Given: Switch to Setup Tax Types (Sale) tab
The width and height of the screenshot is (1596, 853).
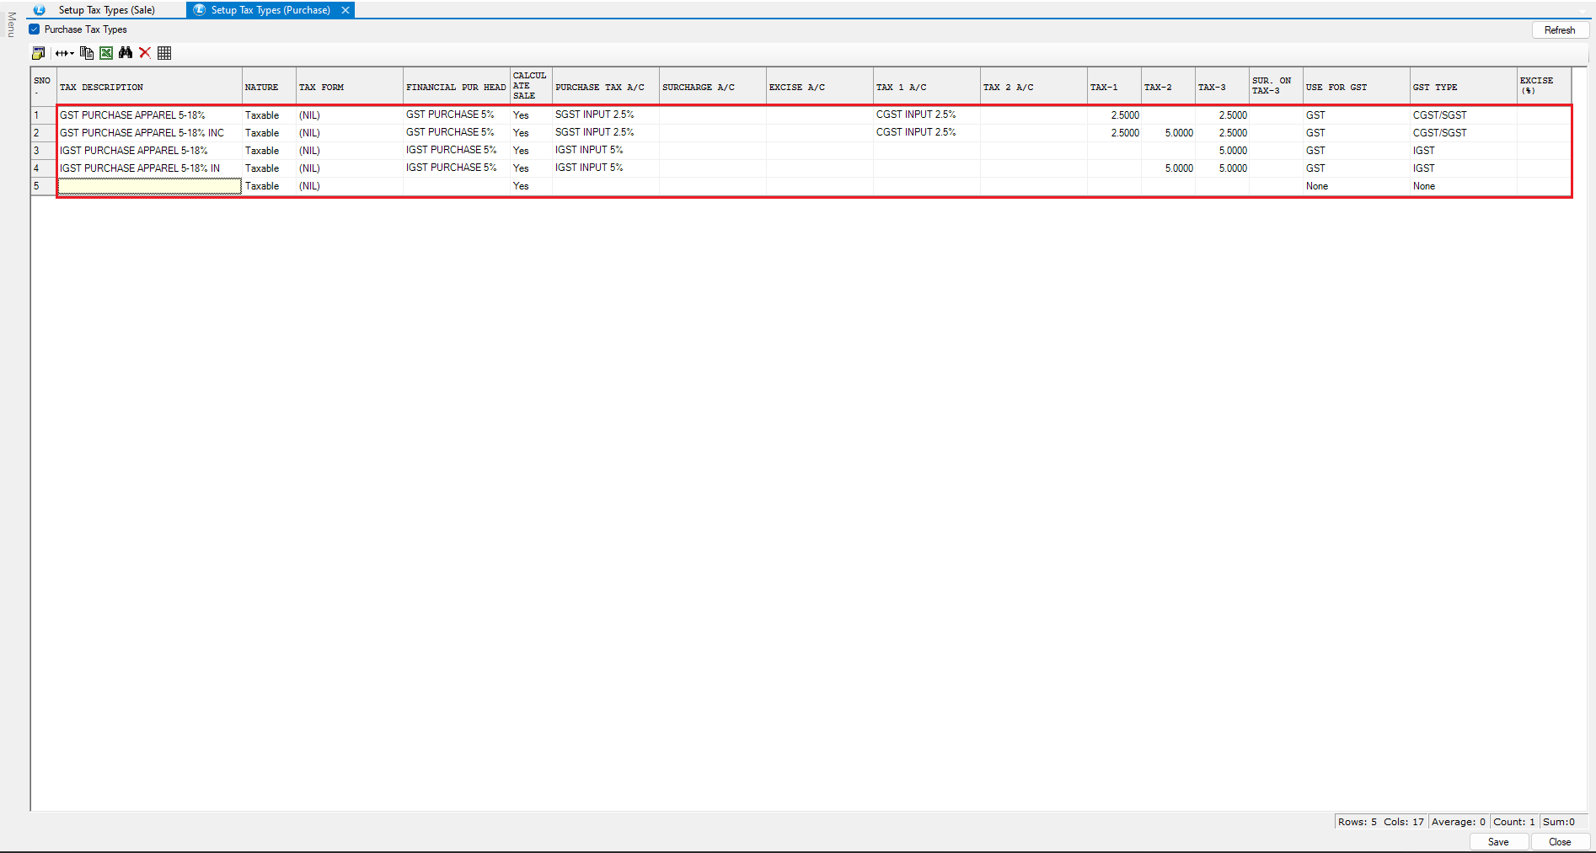Looking at the screenshot, I should click(106, 10).
